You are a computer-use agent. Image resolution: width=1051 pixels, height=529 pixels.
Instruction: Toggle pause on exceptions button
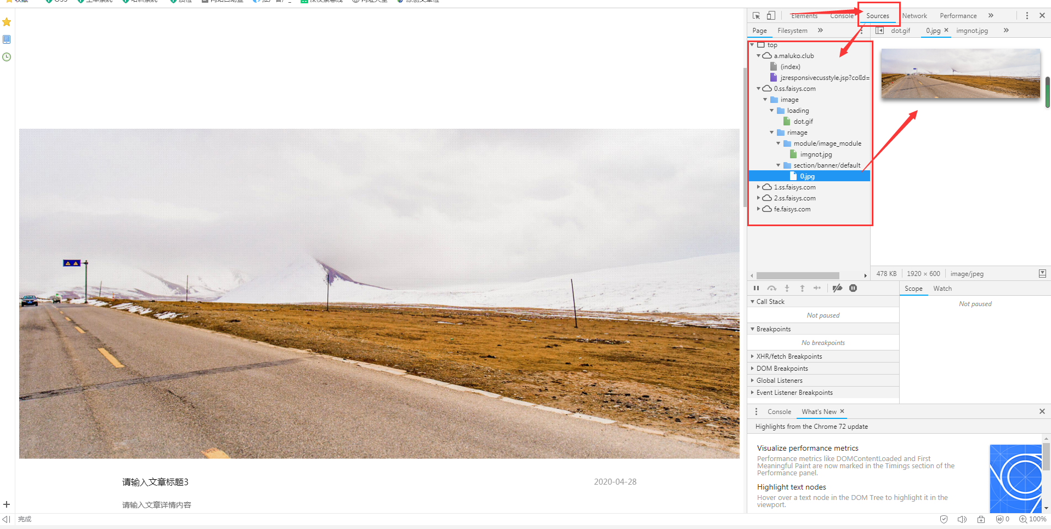(x=853, y=288)
